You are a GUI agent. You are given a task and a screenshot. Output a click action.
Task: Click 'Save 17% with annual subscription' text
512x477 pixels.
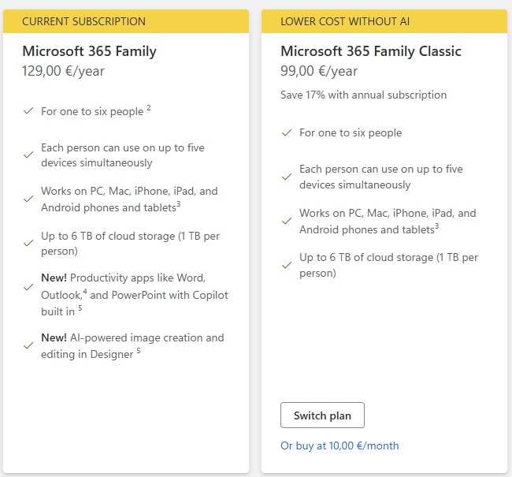point(363,95)
